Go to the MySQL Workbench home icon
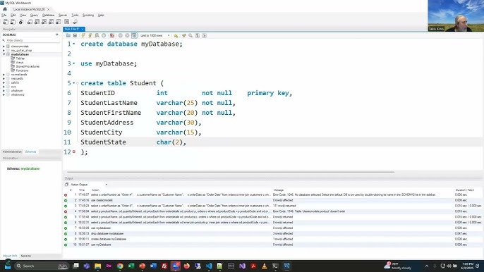This screenshot has height=272, width=484. pyautogui.click(x=5, y=9)
